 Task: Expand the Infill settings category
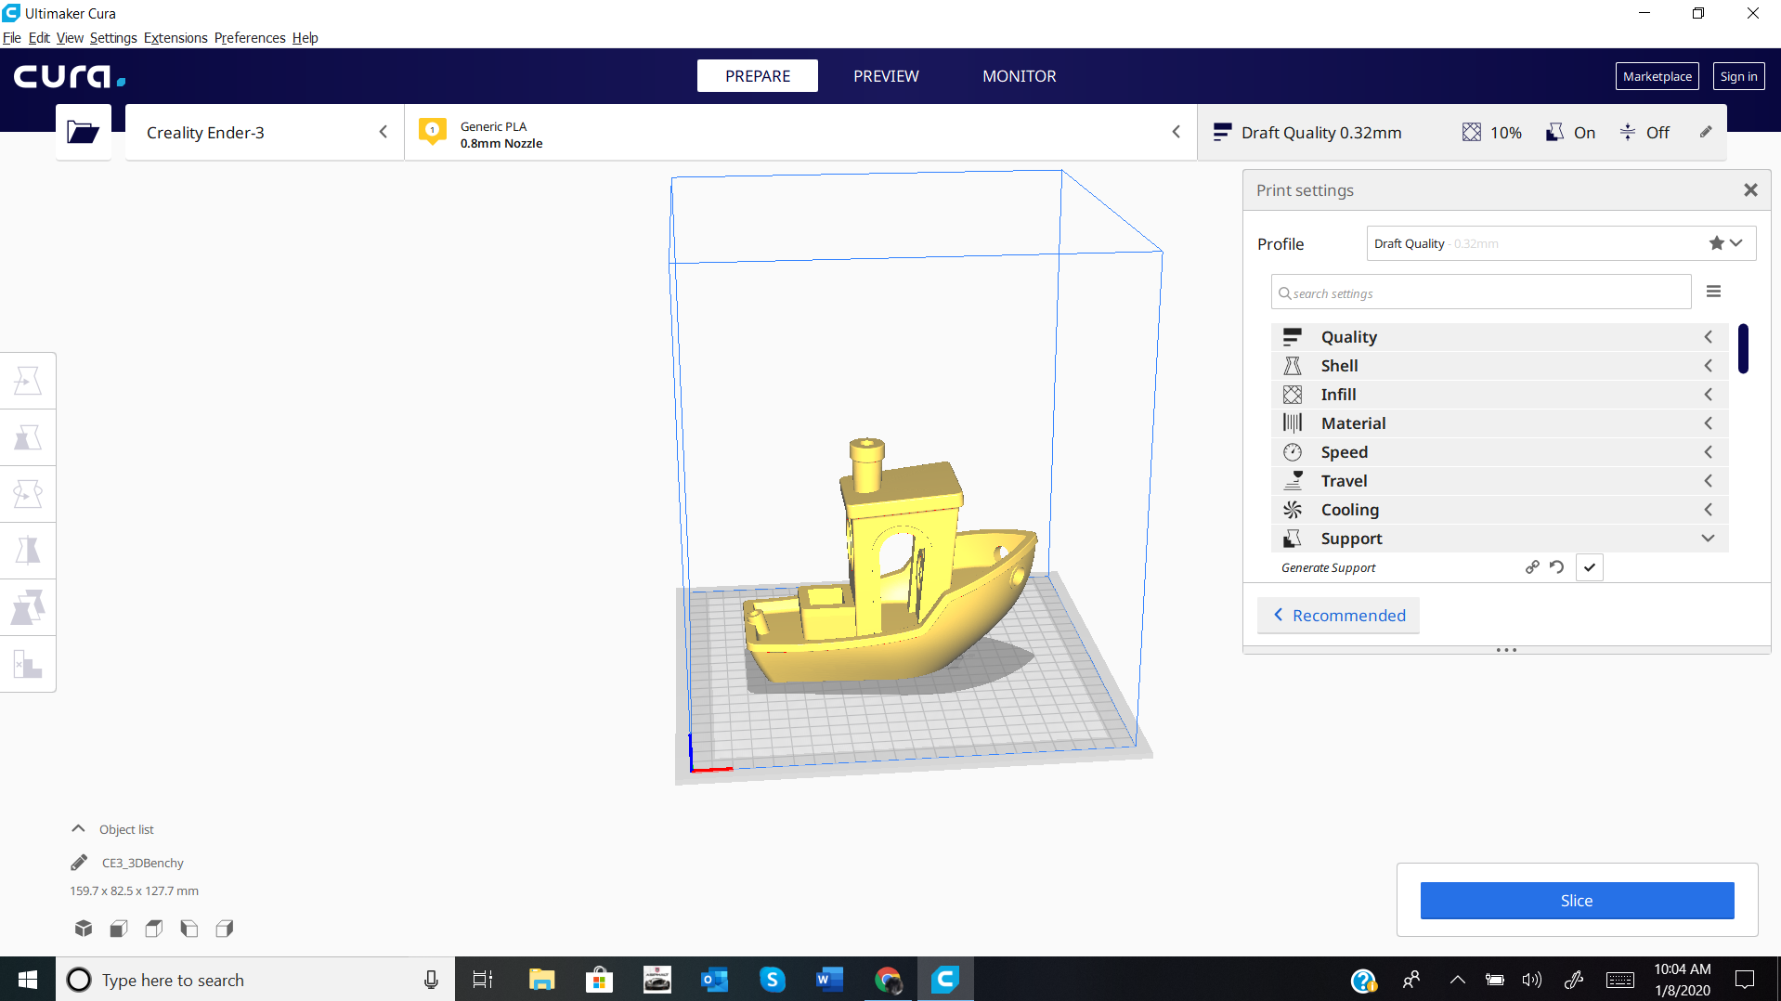pyautogui.click(x=1499, y=395)
